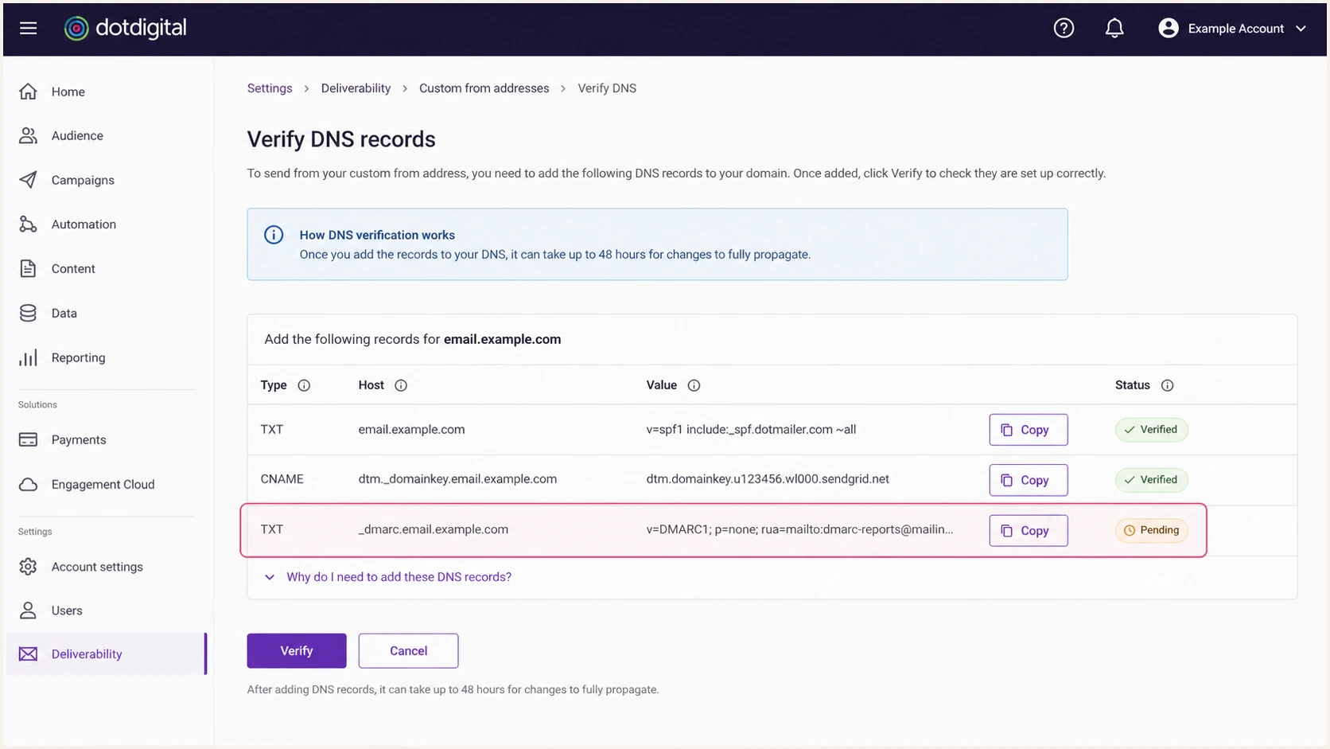
Task: Click the Verify DNS breadcrumb text
Action: tap(607, 88)
